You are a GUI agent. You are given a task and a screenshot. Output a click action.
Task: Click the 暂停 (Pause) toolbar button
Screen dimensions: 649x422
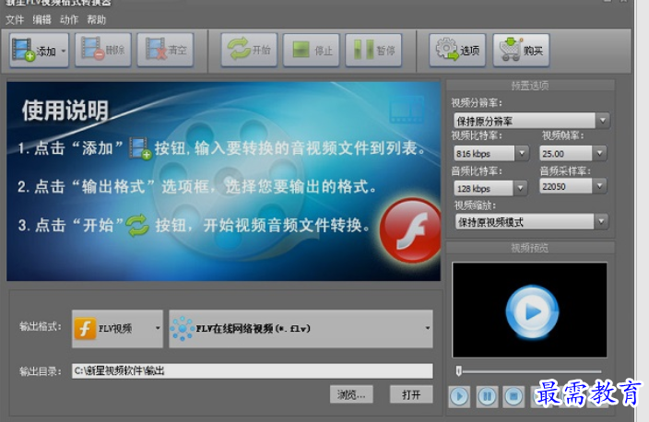(373, 51)
